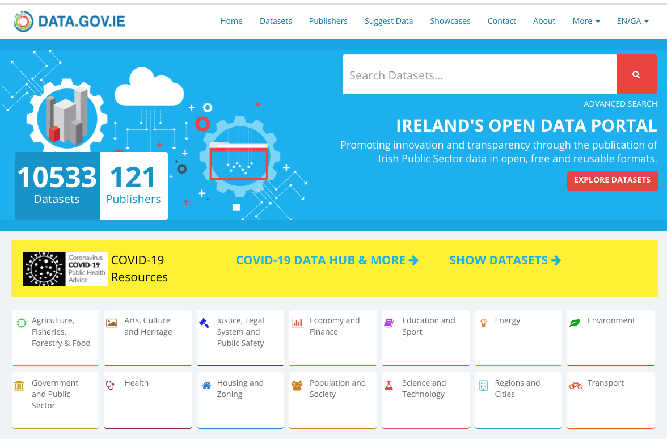Open the Publishers nav item
Image resolution: width=667 pixels, height=439 pixels.
(x=328, y=21)
